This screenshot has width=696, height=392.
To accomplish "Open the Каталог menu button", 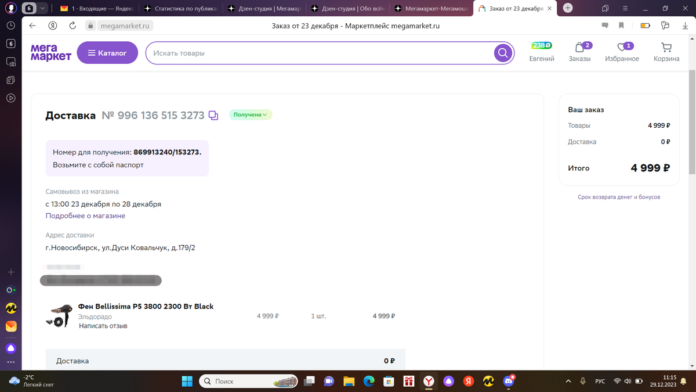I will click(x=107, y=53).
